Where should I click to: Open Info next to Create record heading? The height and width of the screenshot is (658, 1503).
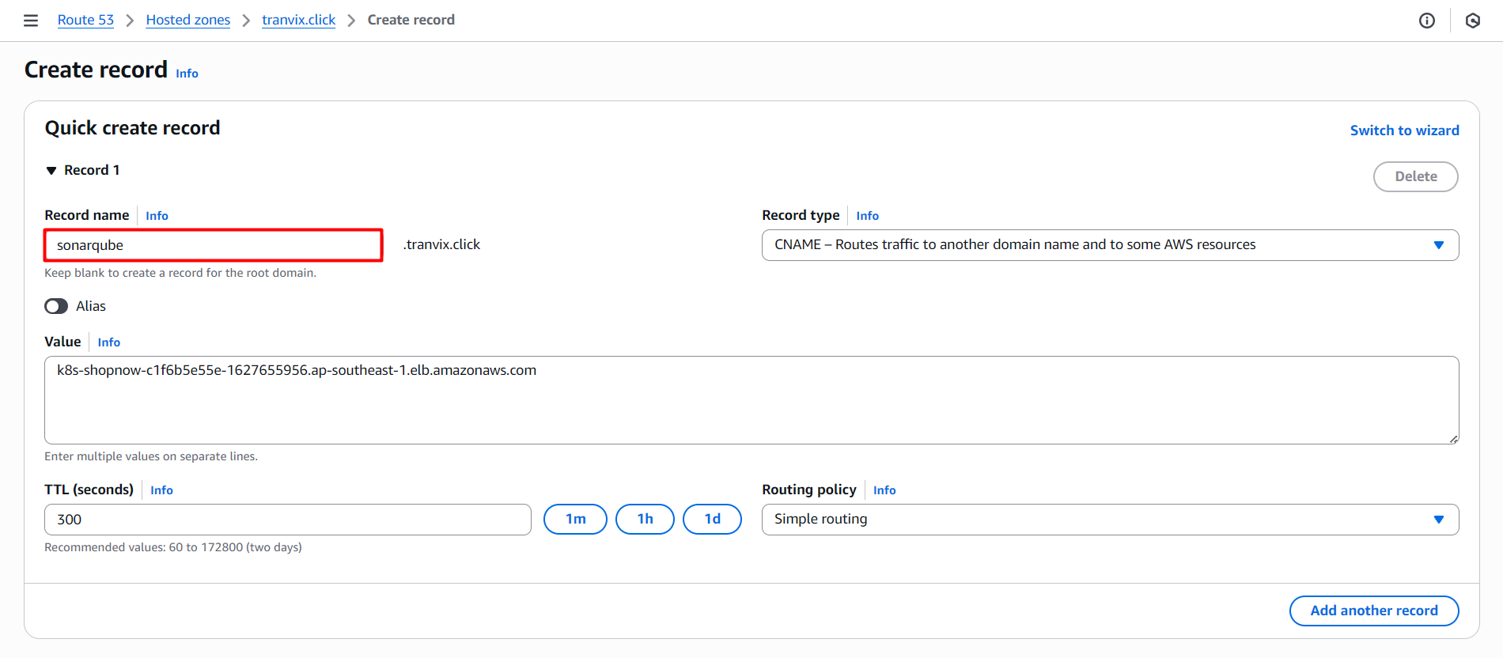pyautogui.click(x=187, y=74)
